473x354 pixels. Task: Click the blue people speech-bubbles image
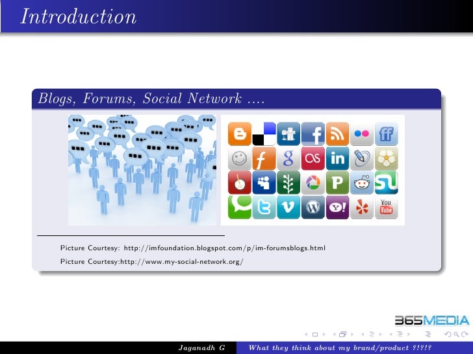tap(142, 170)
